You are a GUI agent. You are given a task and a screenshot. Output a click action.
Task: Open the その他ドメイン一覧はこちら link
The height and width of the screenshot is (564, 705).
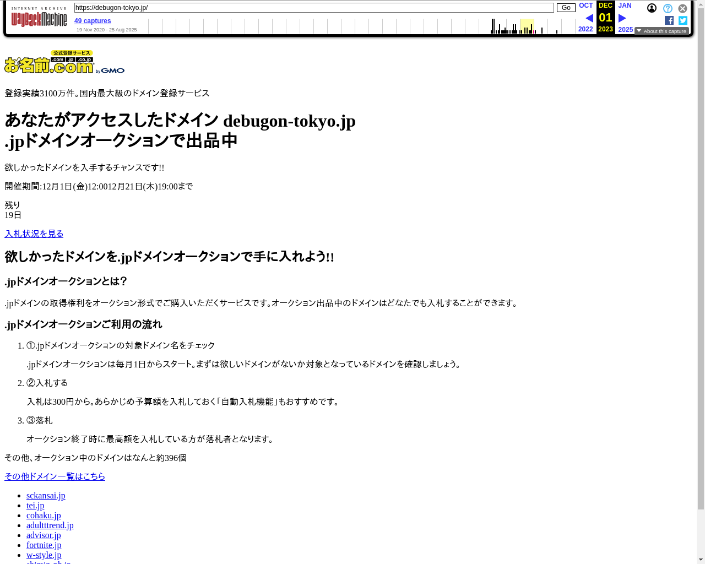[55, 476]
